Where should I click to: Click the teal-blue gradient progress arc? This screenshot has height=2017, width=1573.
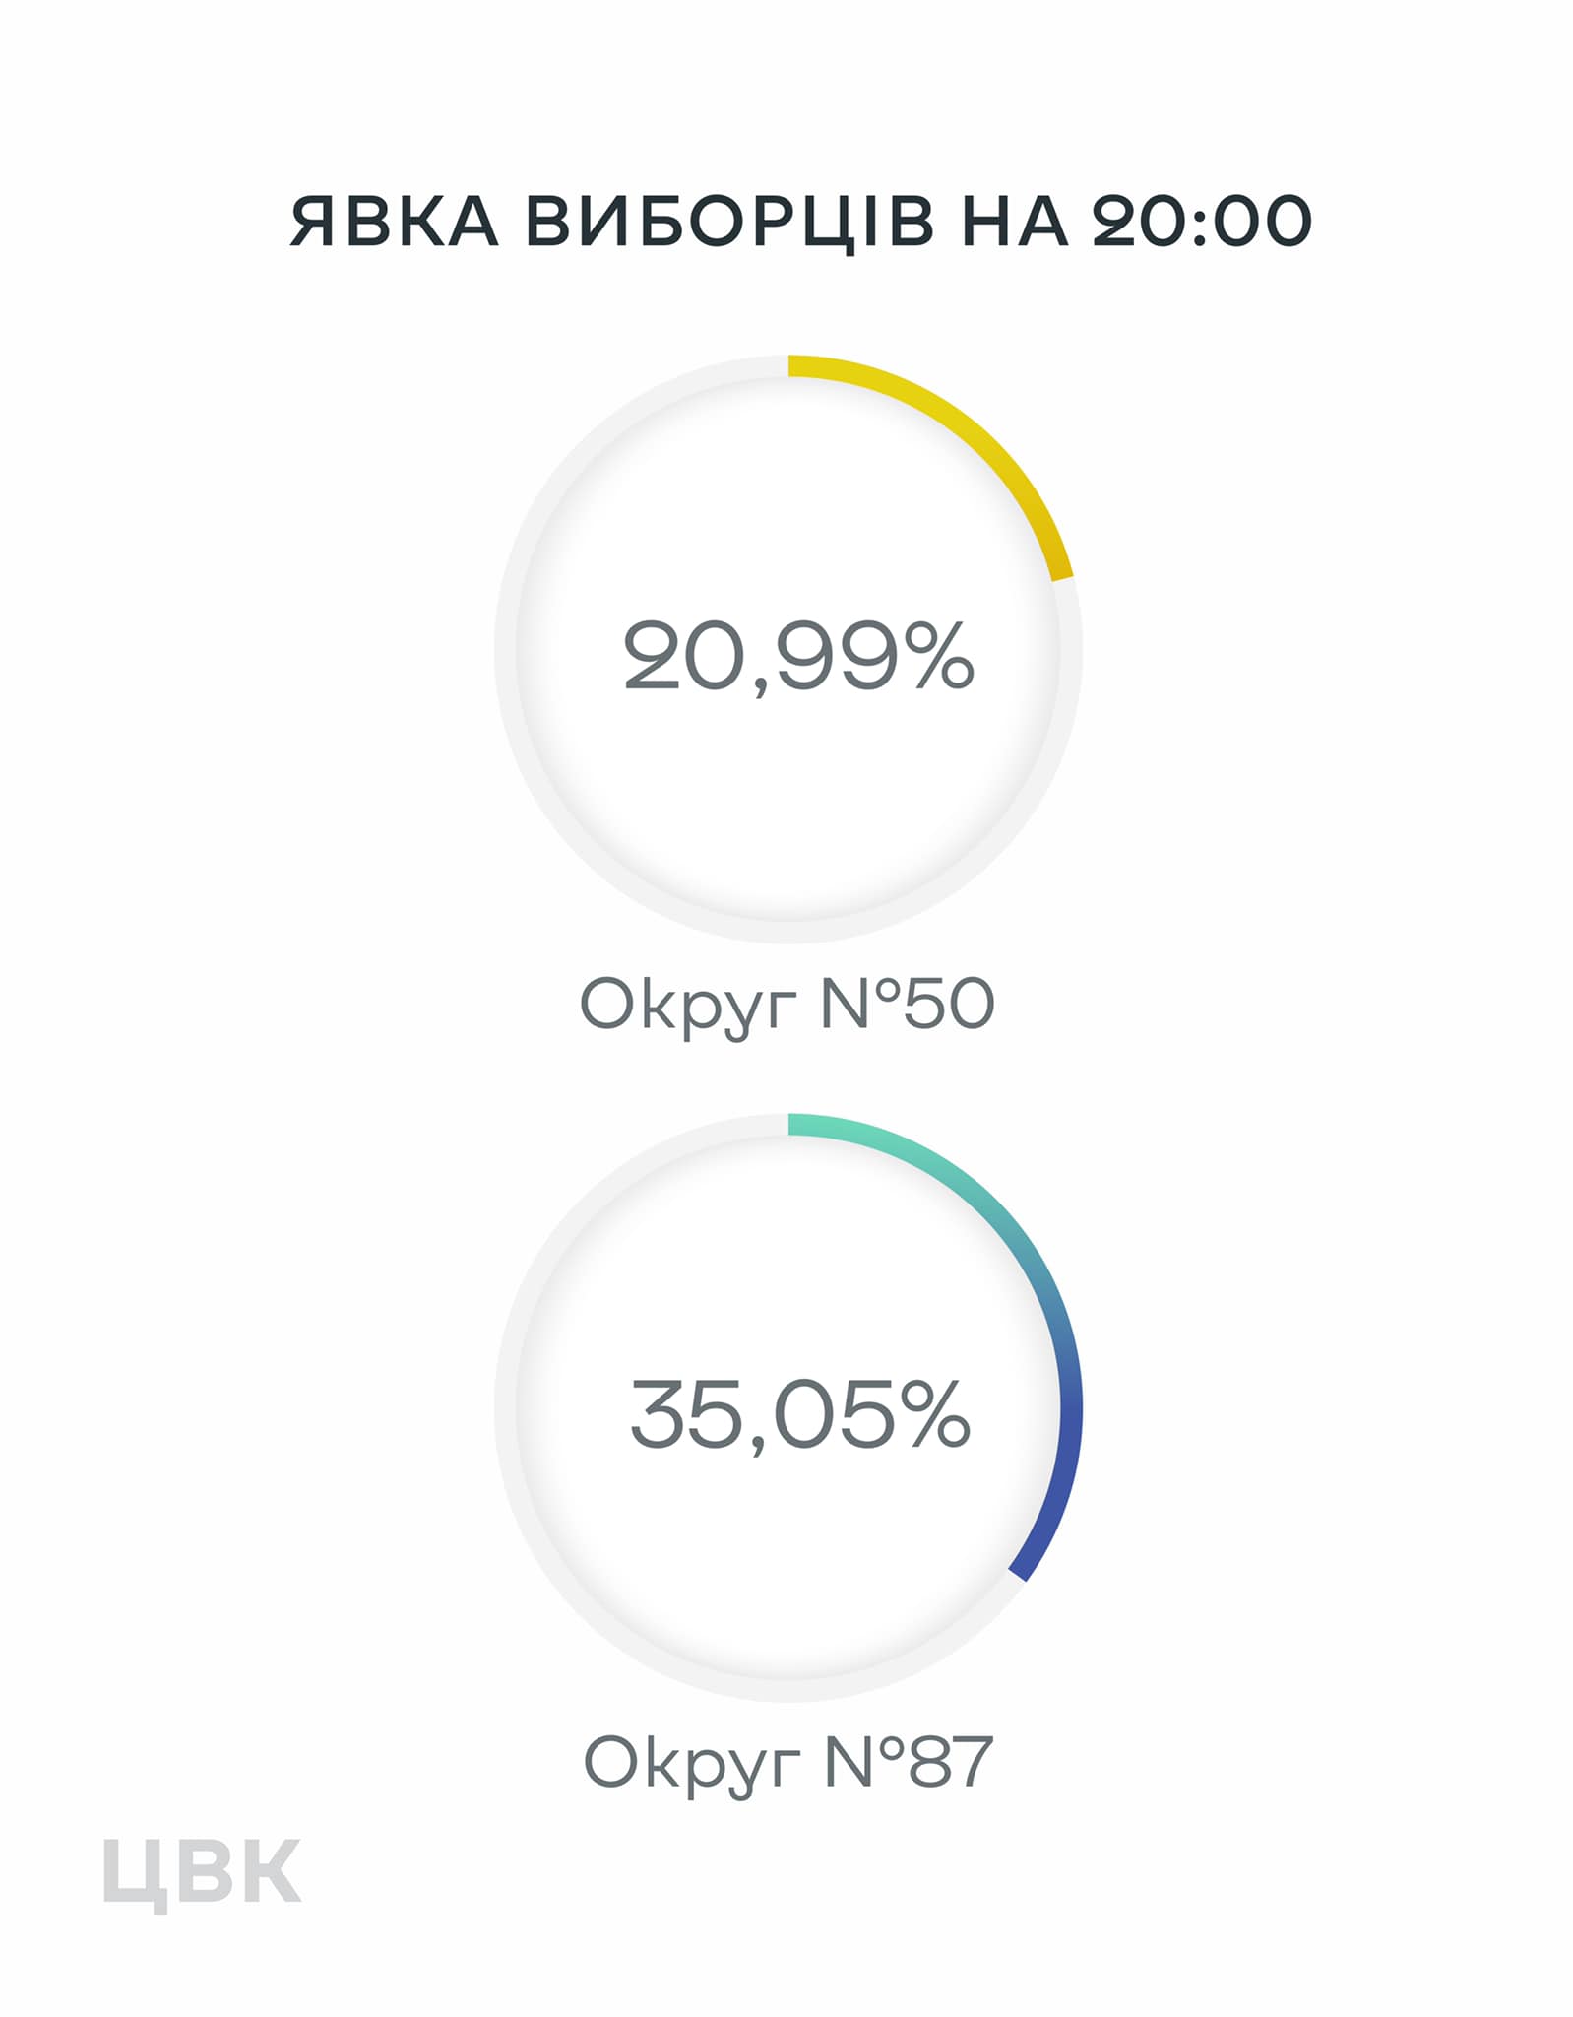point(1034,1270)
